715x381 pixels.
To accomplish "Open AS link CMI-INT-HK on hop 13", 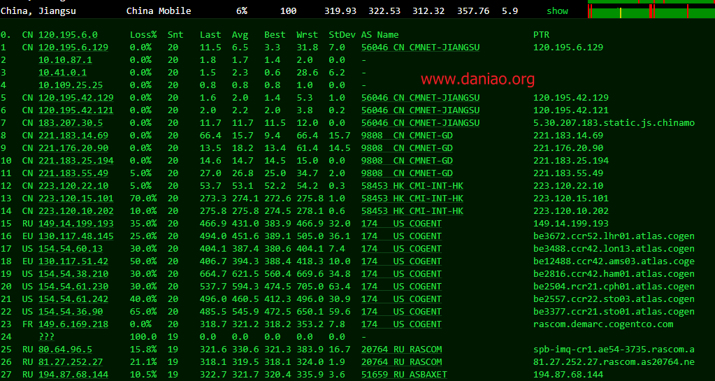I will pos(412,199).
